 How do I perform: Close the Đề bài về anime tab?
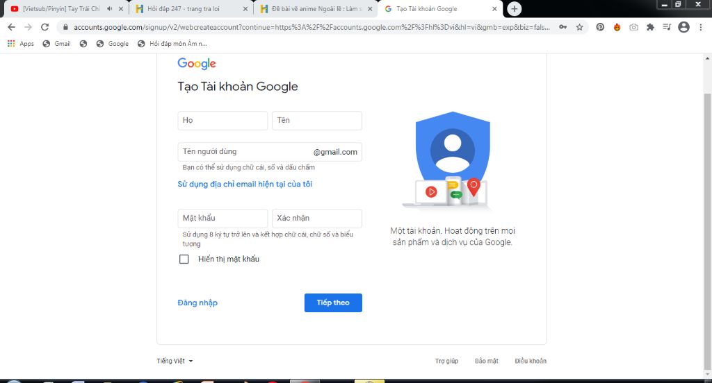click(370, 8)
